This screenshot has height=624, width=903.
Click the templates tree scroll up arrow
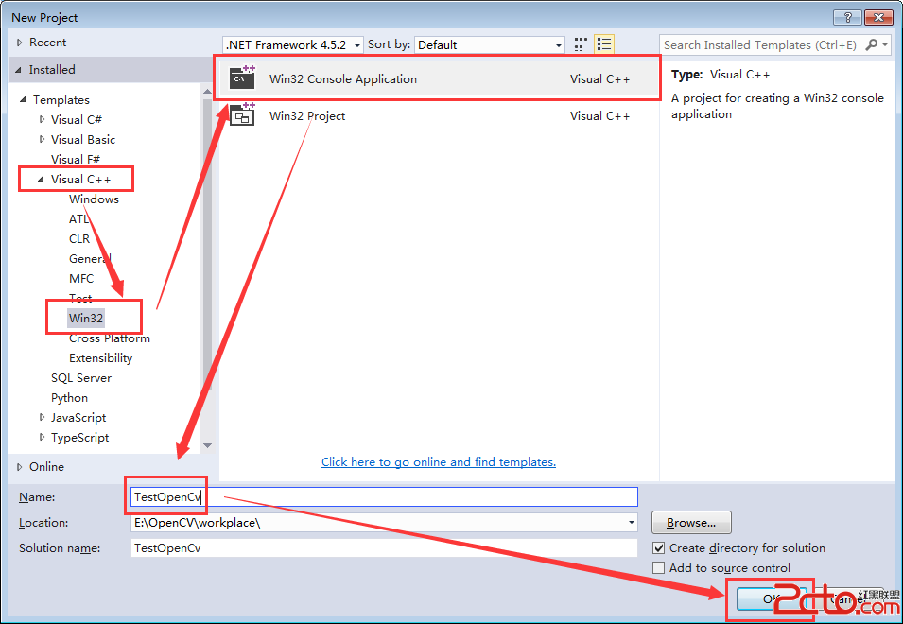[x=208, y=91]
